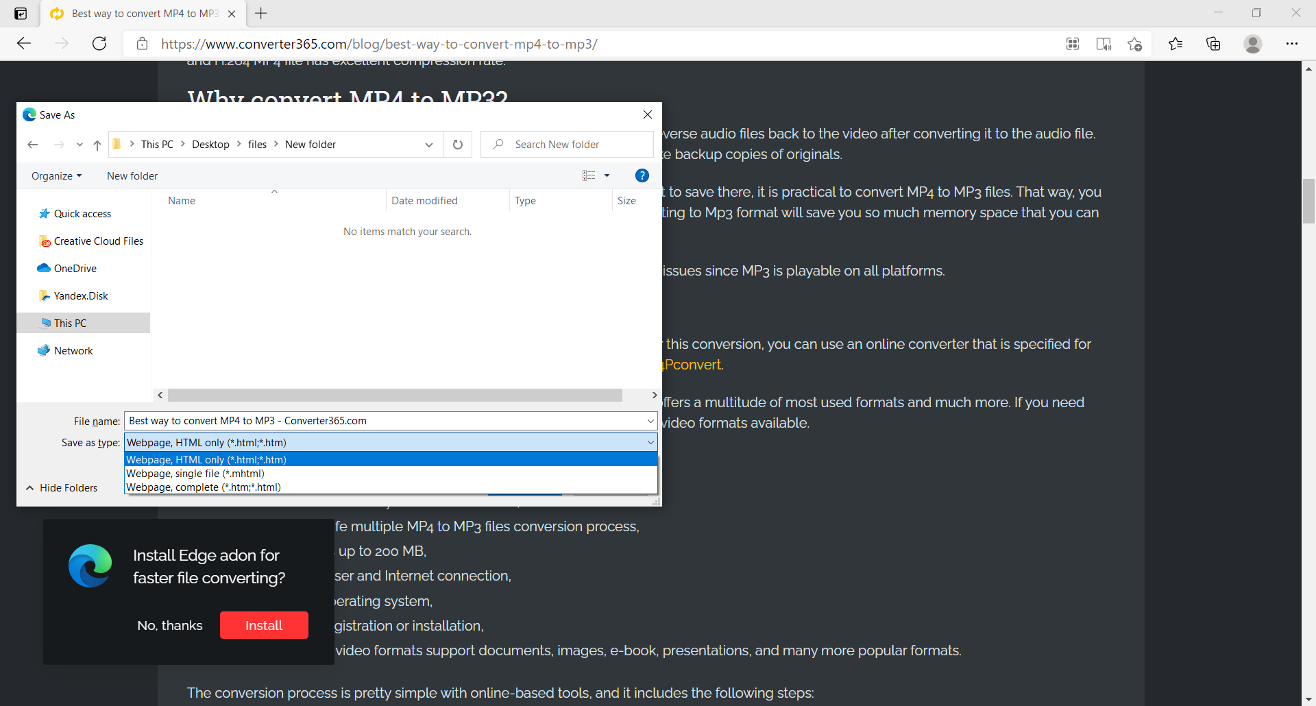Expand the File name history dropdown

point(650,421)
